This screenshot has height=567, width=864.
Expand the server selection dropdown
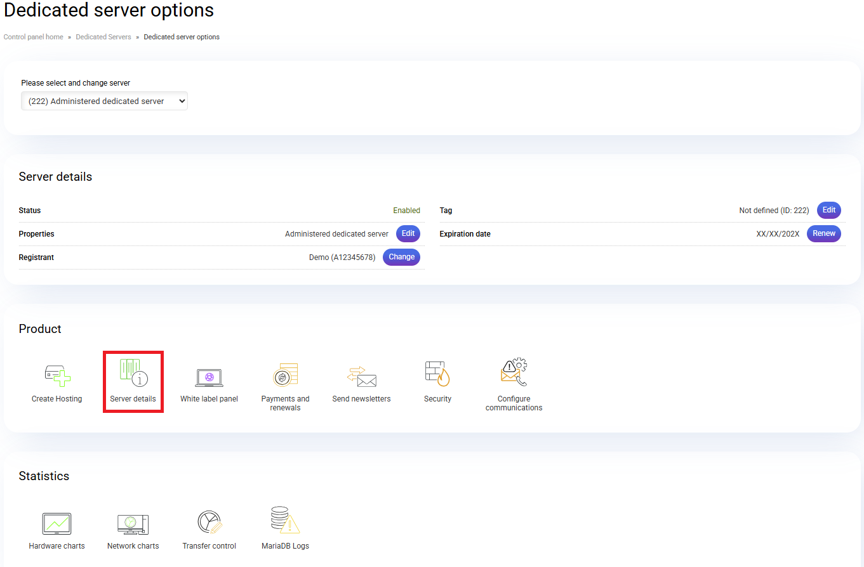104,101
